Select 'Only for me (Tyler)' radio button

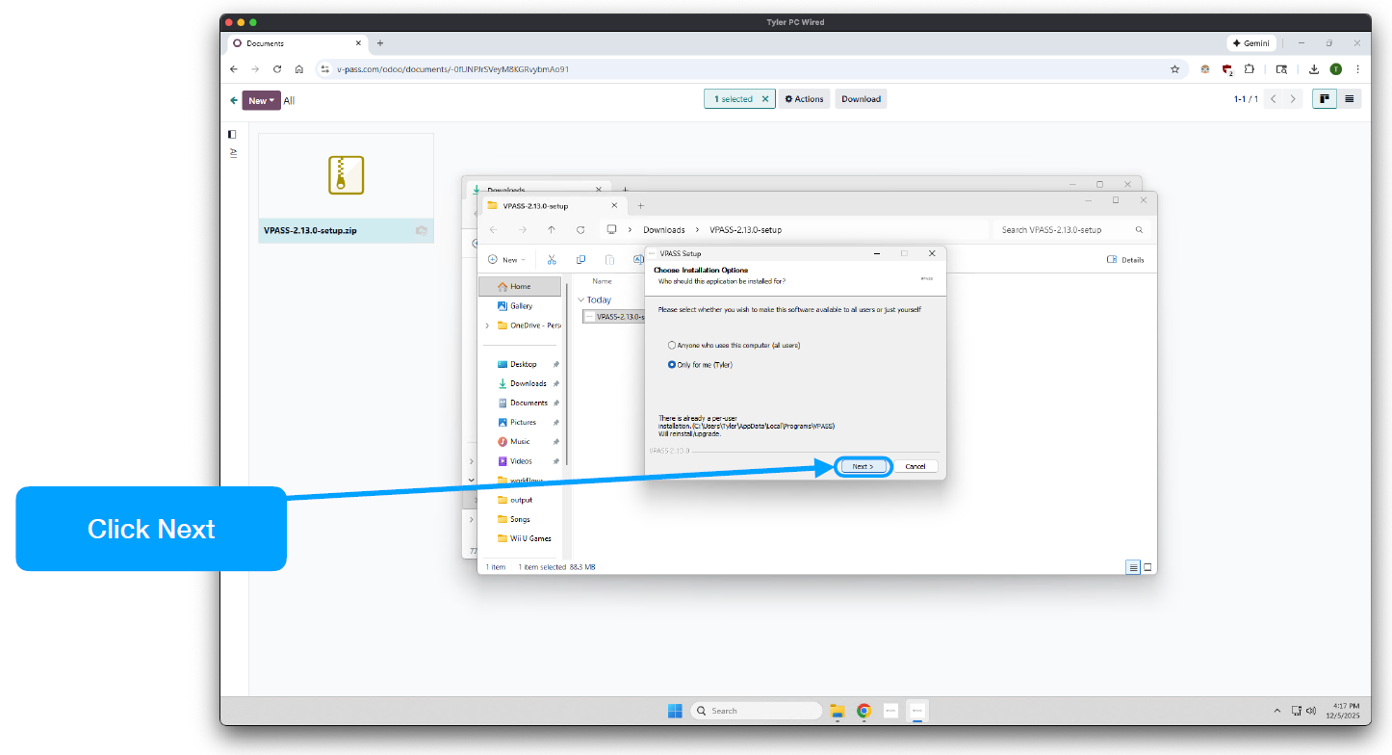click(x=672, y=365)
